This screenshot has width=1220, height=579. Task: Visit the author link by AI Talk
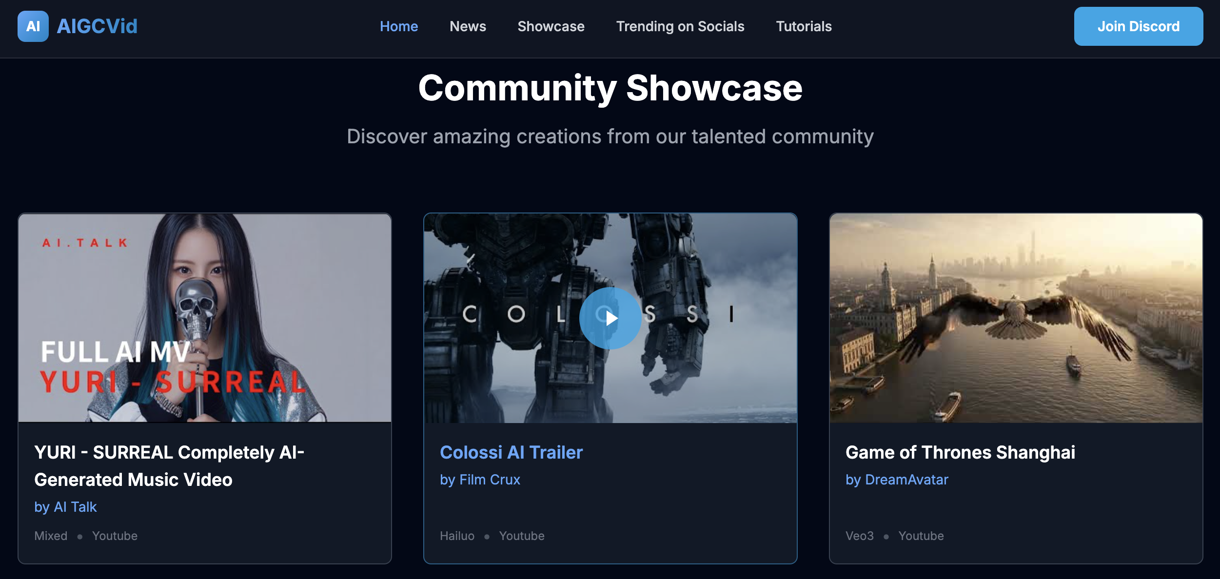[x=65, y=507]
